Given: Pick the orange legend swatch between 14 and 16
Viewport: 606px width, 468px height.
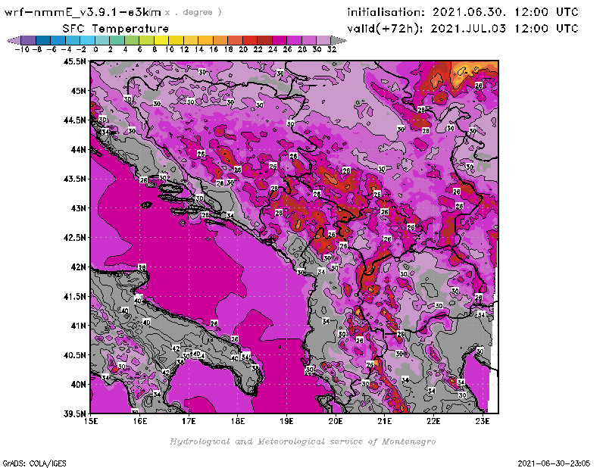Looking at the screenshot, I should click(x=205, y=40).
